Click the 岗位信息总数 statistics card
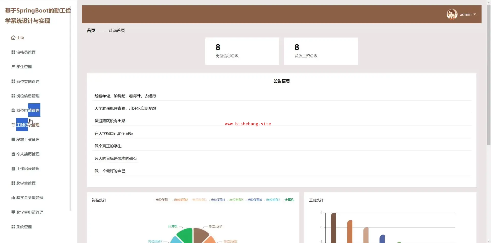Image resolution: width=491 pixels, height=243 pixels. pyautogui.click(x=242, y=51)
